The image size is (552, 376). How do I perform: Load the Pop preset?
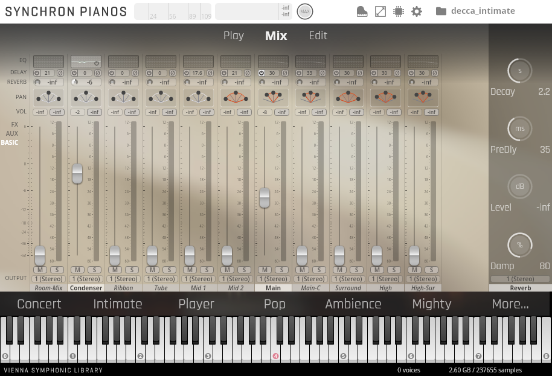(x=275, y=304)
